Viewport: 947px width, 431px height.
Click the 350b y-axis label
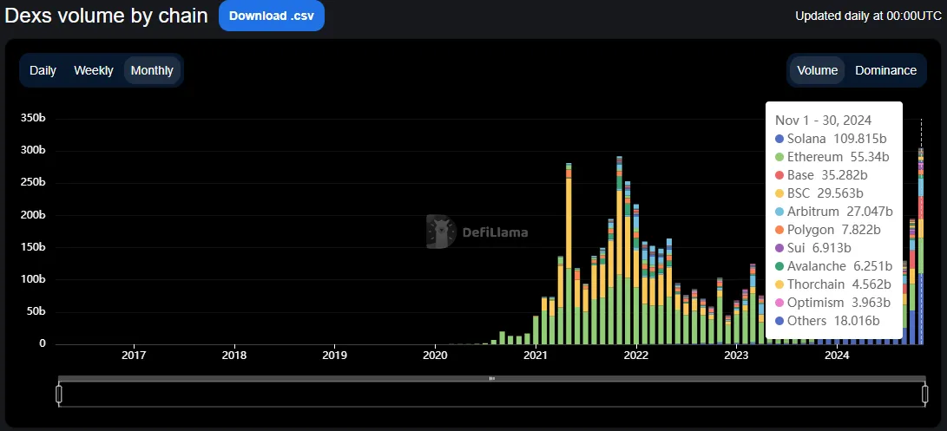coord(32,118)
